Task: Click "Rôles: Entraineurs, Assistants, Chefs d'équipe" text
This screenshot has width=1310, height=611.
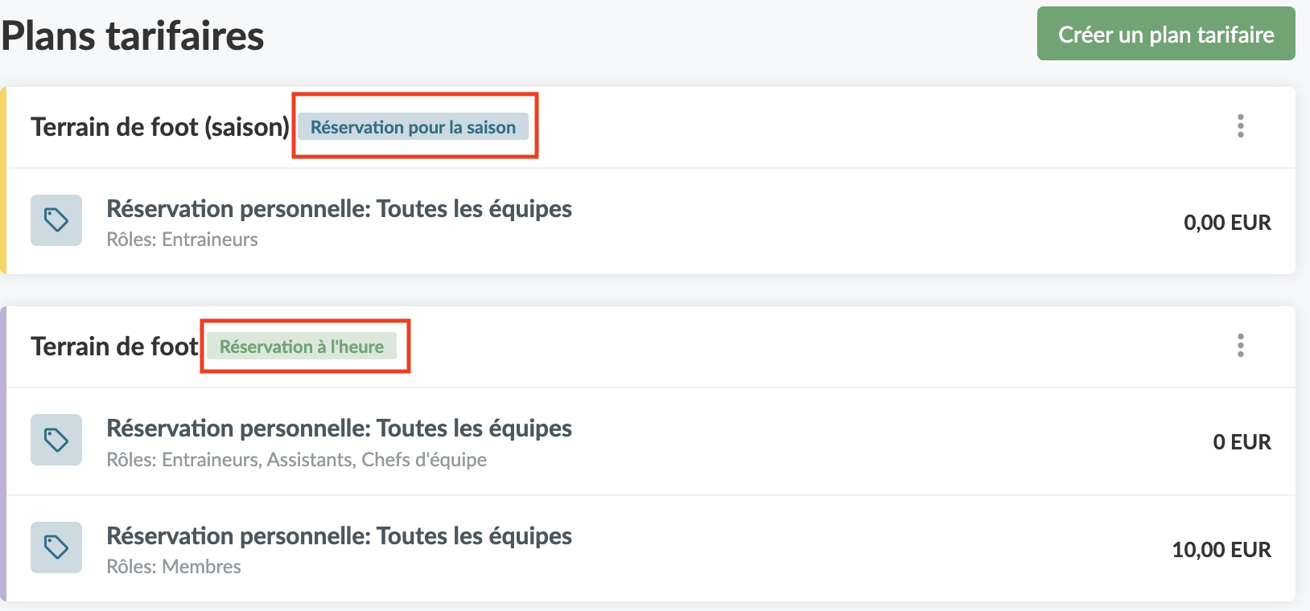Action: tap(296, 460)
